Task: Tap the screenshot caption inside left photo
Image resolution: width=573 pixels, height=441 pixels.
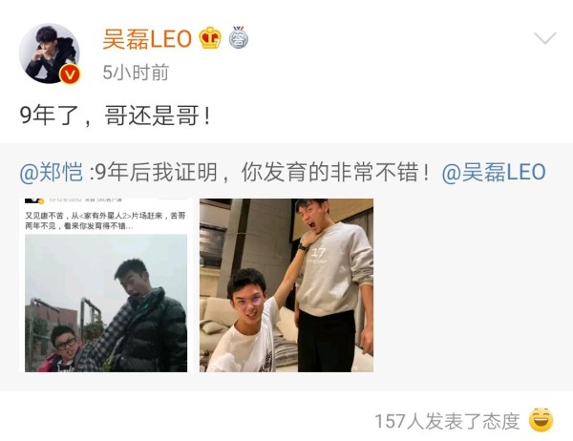Action: (105, 220)
